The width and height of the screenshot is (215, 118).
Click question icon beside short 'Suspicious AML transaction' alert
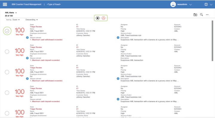(27, 58)
